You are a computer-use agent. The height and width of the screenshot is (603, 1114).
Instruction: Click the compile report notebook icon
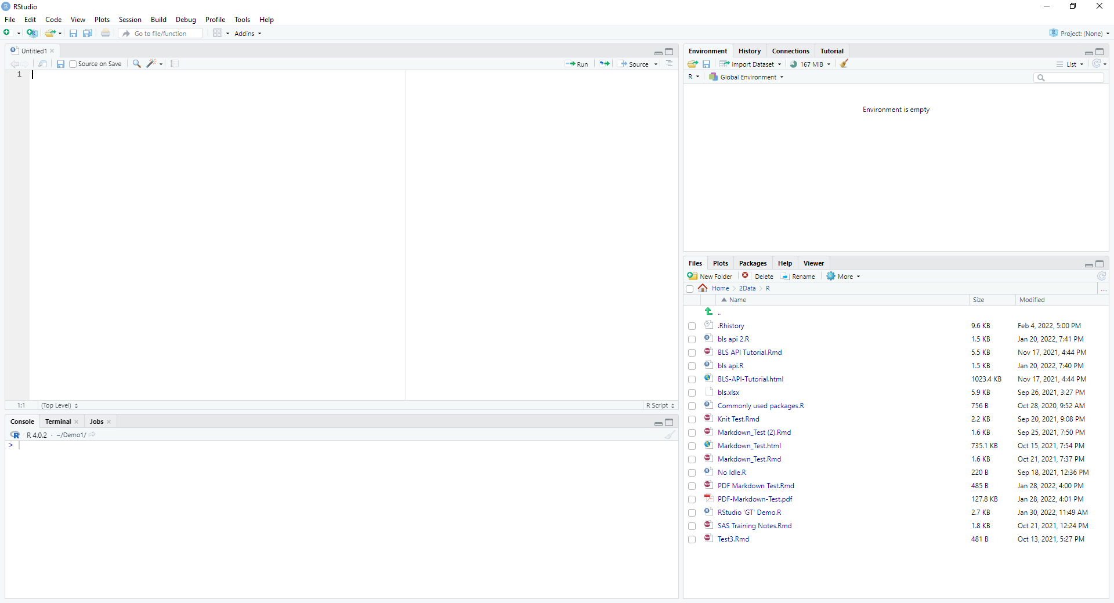pyautogui.click(x=175, y=64)
